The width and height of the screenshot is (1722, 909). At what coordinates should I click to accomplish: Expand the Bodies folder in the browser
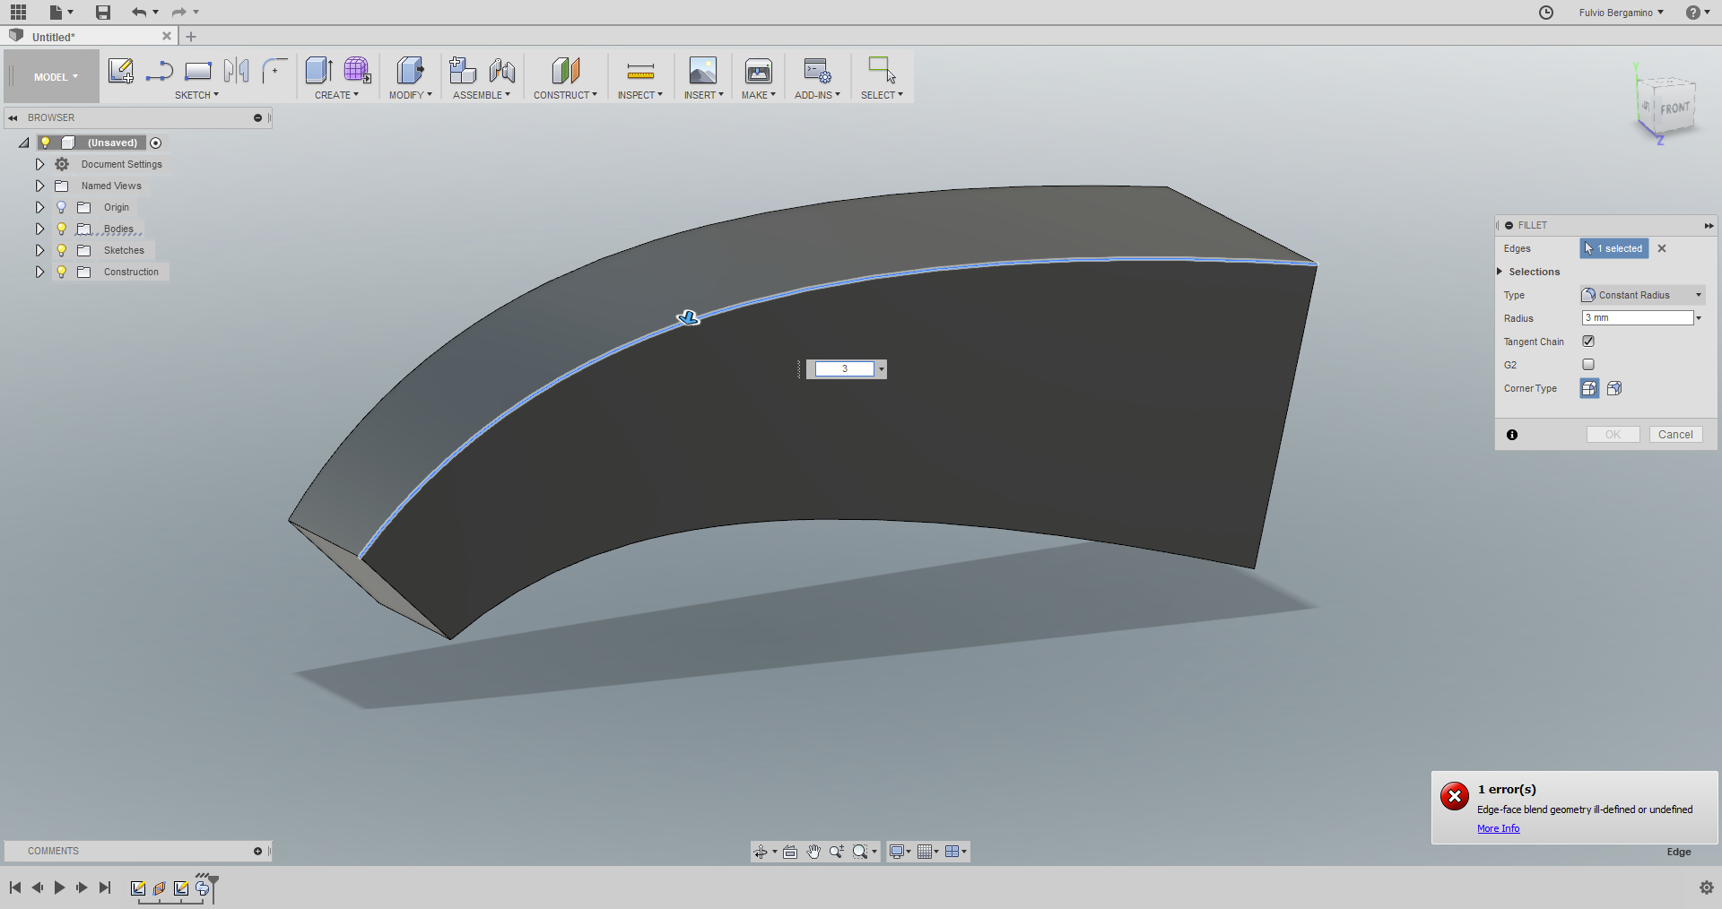(39, 229)
